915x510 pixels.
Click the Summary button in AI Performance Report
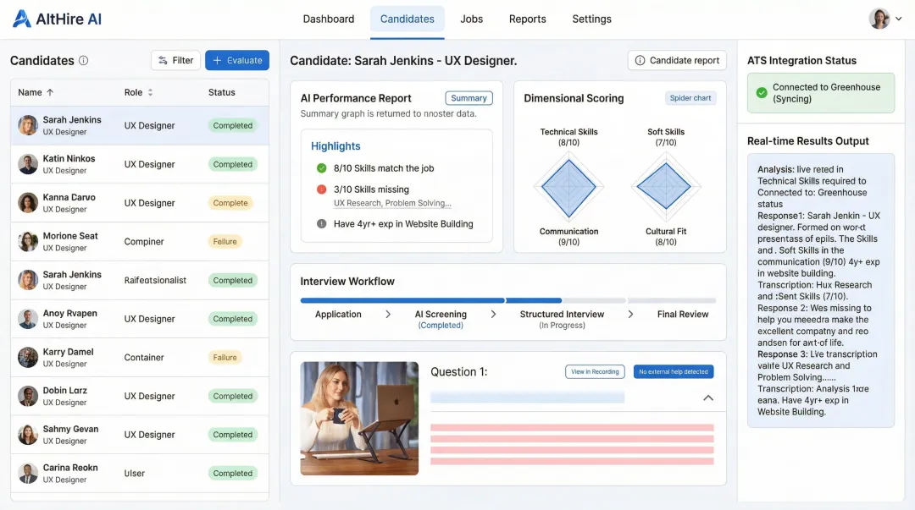(469, 98)
